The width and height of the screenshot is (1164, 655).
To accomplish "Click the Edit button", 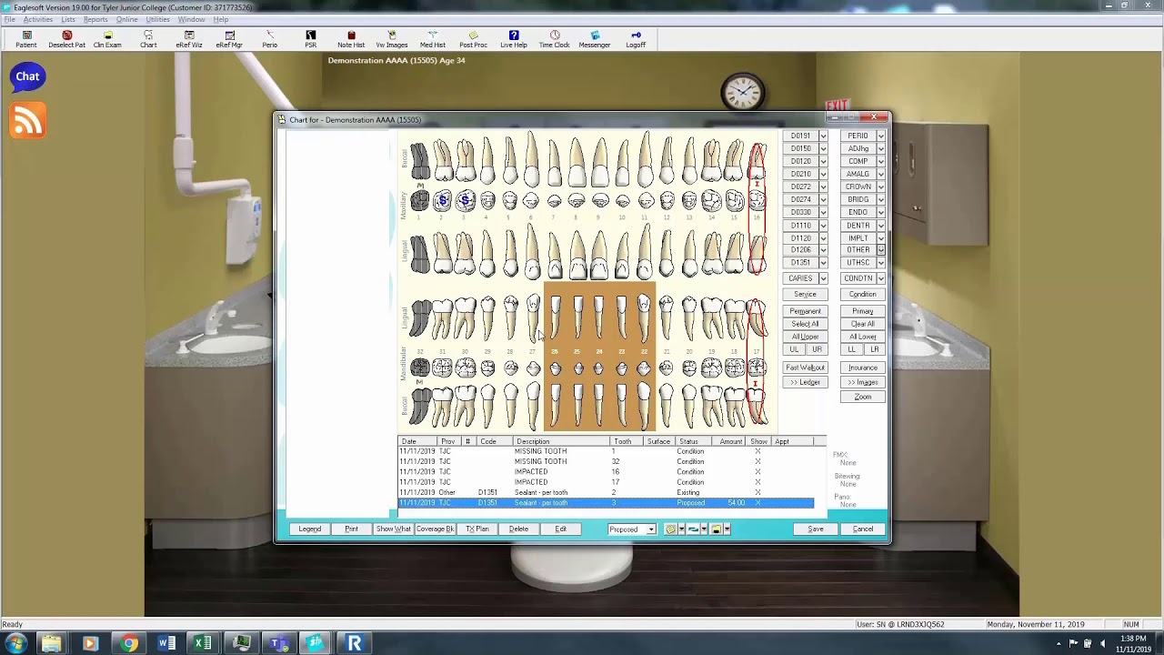I will (x=560, y=529).
